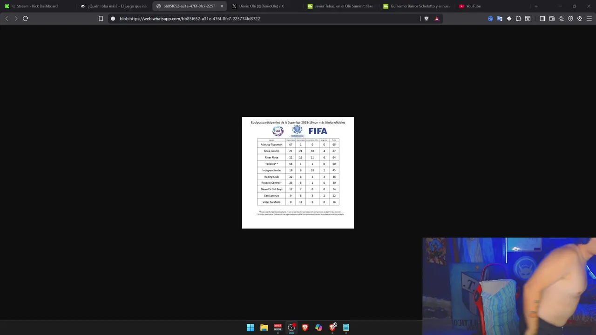This screenshot has width=596, height=335.
Task: Open Brave Leo AI sparkle icon
Action: (561, 19)
